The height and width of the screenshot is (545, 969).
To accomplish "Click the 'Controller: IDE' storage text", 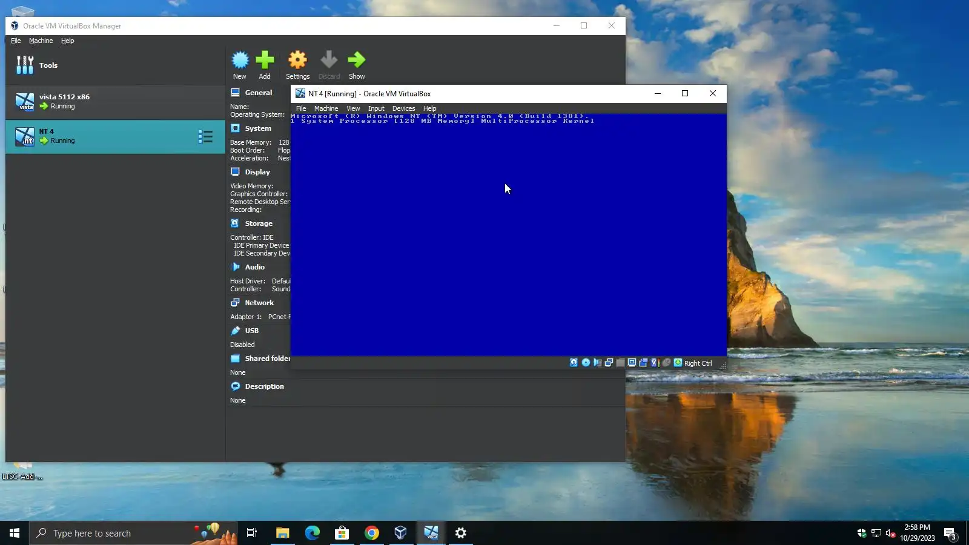I will [x=252, y=237].
